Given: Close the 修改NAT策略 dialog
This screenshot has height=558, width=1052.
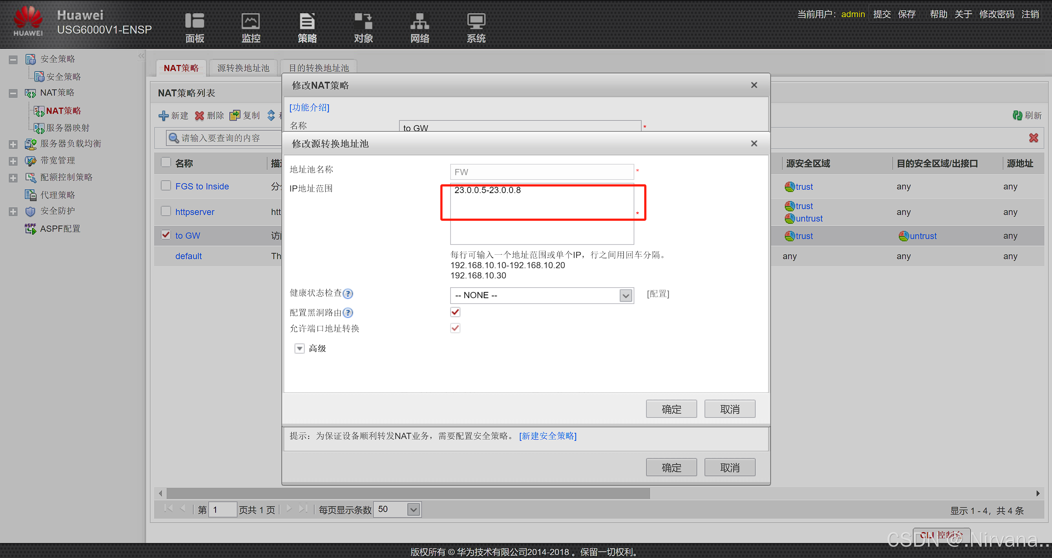Looking at the screenshot, I should (754, 85).
